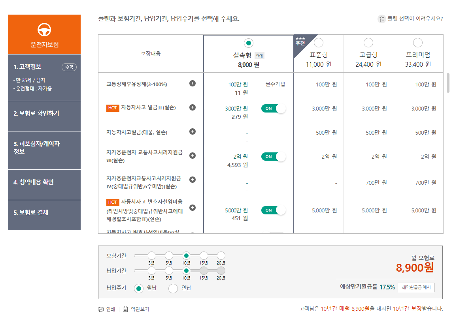Click the HOT badge on 변호사선임비용 row
The height and width of the screenshot is (319, 455).
pyautogui.click(x=113, y=202)
